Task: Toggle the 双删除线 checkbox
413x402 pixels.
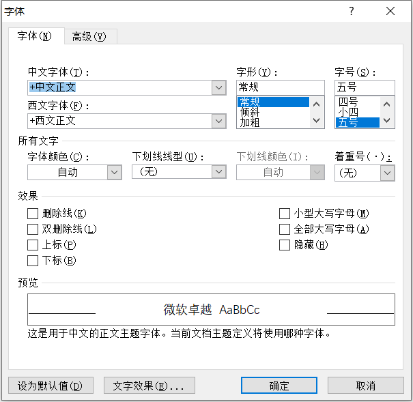Action: (x=33, y=229)
